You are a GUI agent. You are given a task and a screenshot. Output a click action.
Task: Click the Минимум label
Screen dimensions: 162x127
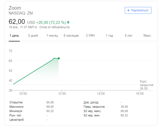tap(16, 111)
